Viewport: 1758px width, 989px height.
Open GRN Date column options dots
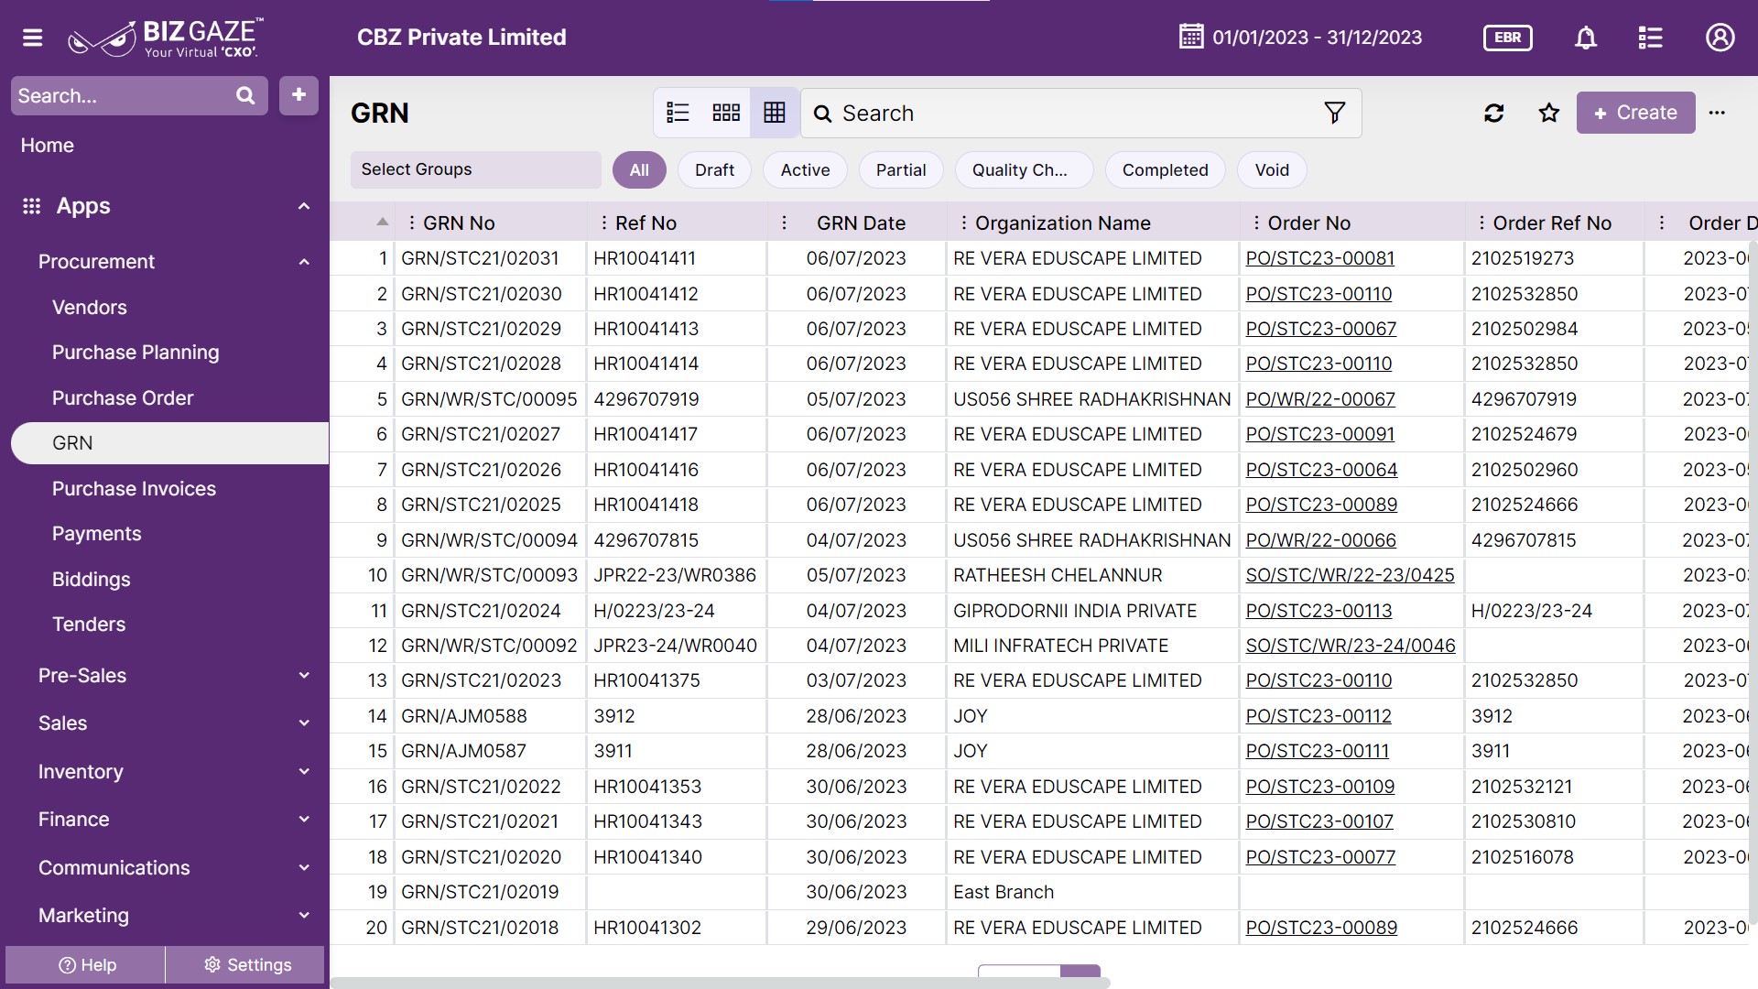coord(784,223)
